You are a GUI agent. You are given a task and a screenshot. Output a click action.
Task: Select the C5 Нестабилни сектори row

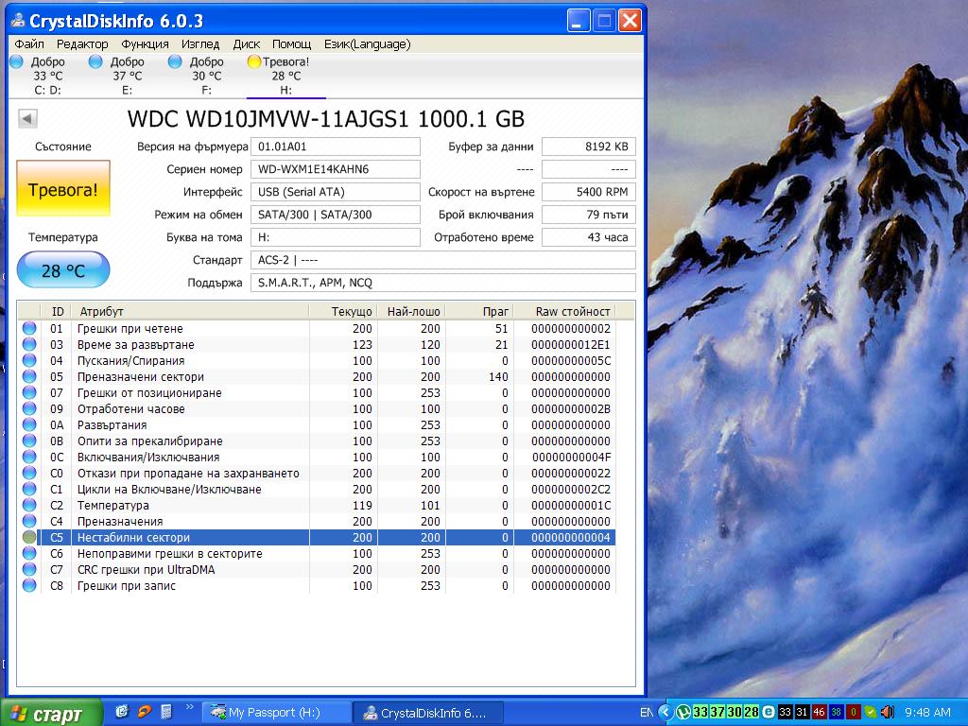tap(189, 538)
